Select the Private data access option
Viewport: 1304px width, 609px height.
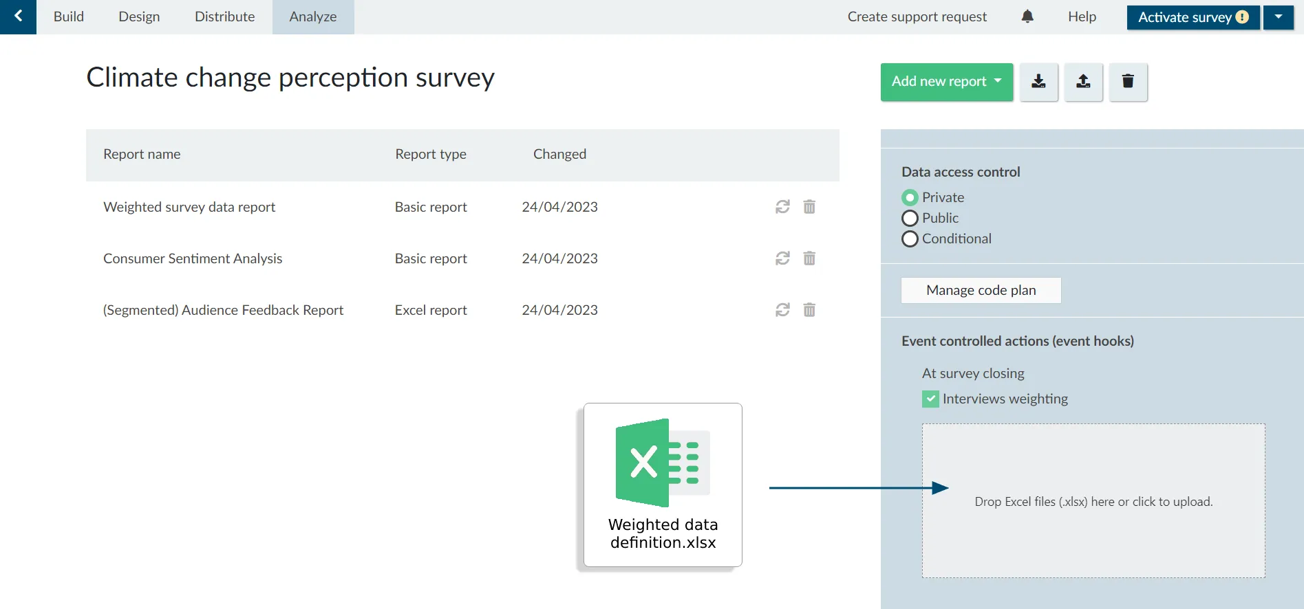910,198
